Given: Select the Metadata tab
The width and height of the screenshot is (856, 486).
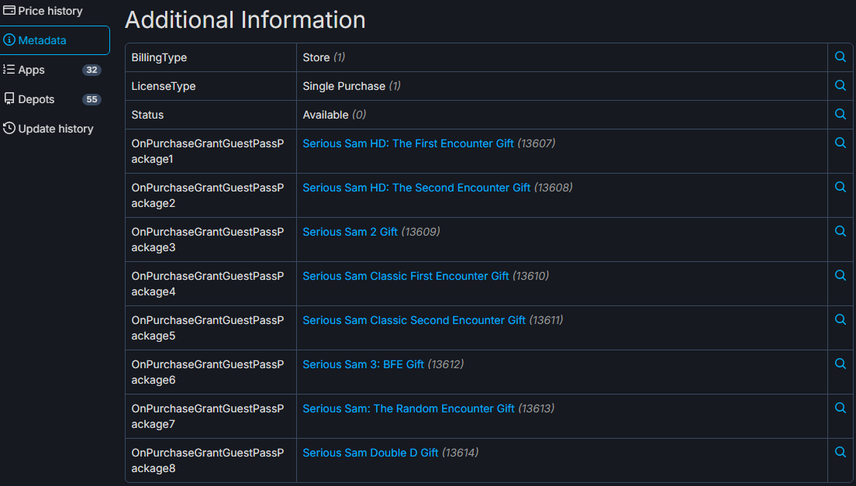Looking at the screenshot, I should (x=53, y=40).
